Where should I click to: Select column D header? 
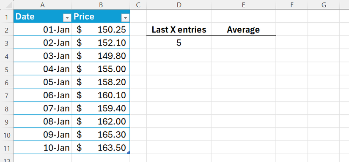point(179,5)
